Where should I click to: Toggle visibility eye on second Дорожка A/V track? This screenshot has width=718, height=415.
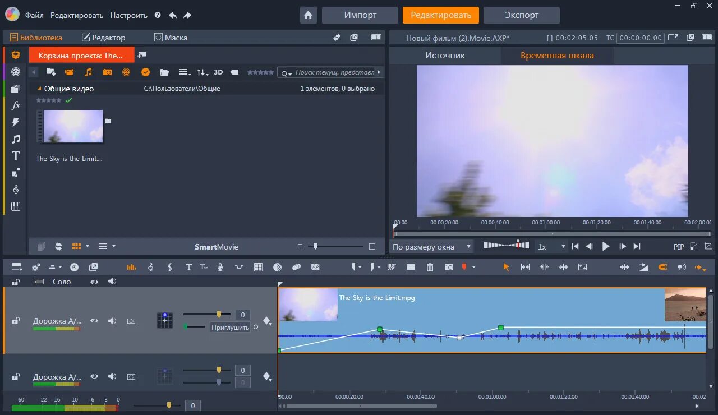pyautogui.click(x=94, y=377)
